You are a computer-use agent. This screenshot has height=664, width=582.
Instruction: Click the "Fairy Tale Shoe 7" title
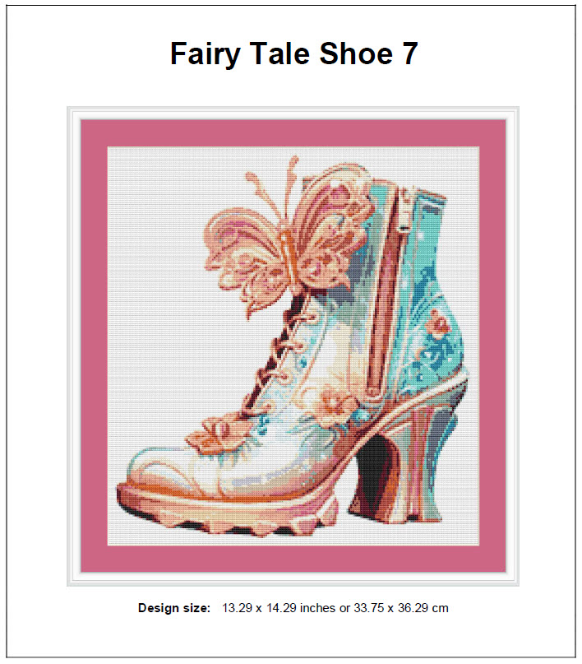(293, 53)
